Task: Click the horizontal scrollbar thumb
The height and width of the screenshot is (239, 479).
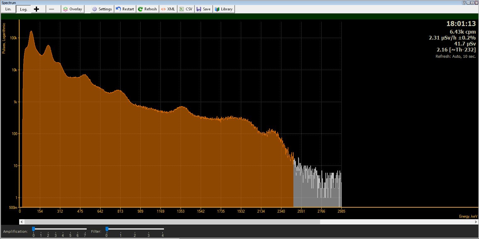Action: pyautogui.click(x=170, y=222)
